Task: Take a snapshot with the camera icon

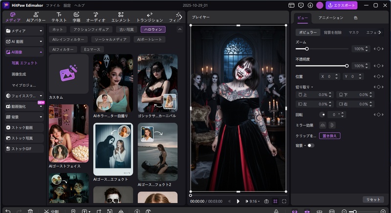Action: tap(266, 201)
